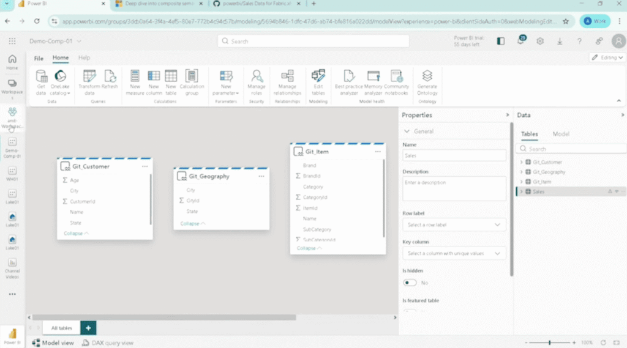627x348 pixels.
Task: Collapse the Git_Customer table card
Action: pyautogui.click(x=76, y=234)
